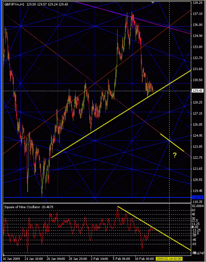Click the -99.6747 oscillator scale minimum

tap(198, 253)
